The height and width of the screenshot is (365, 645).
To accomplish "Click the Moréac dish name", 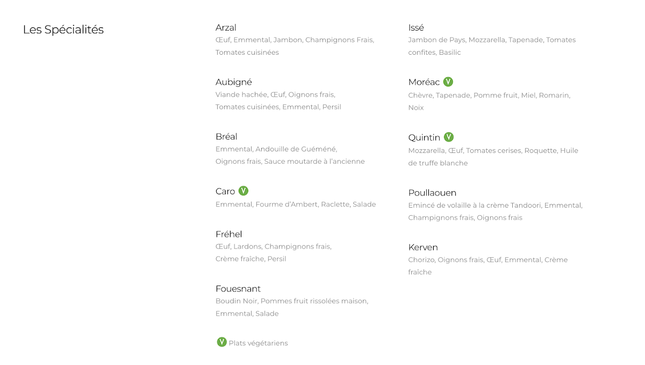I will point(424,82).
